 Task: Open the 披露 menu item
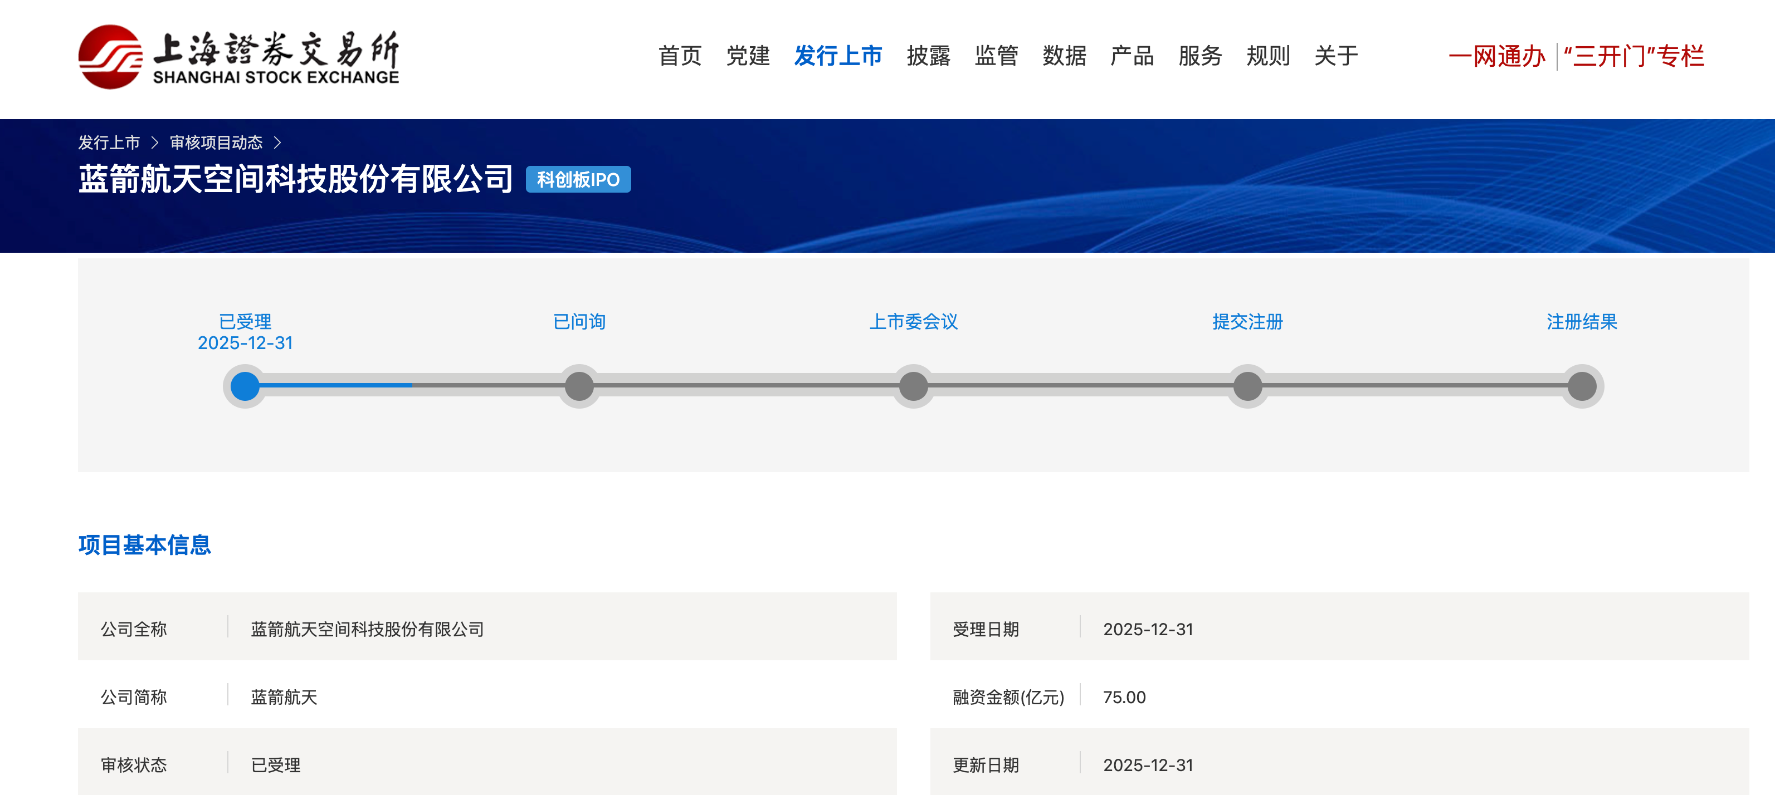coord(928,56)
